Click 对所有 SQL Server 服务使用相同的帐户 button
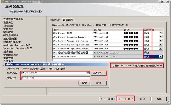The height and width of the screenshot is (105, 171). pyautogui.click(x=137, y=65)
